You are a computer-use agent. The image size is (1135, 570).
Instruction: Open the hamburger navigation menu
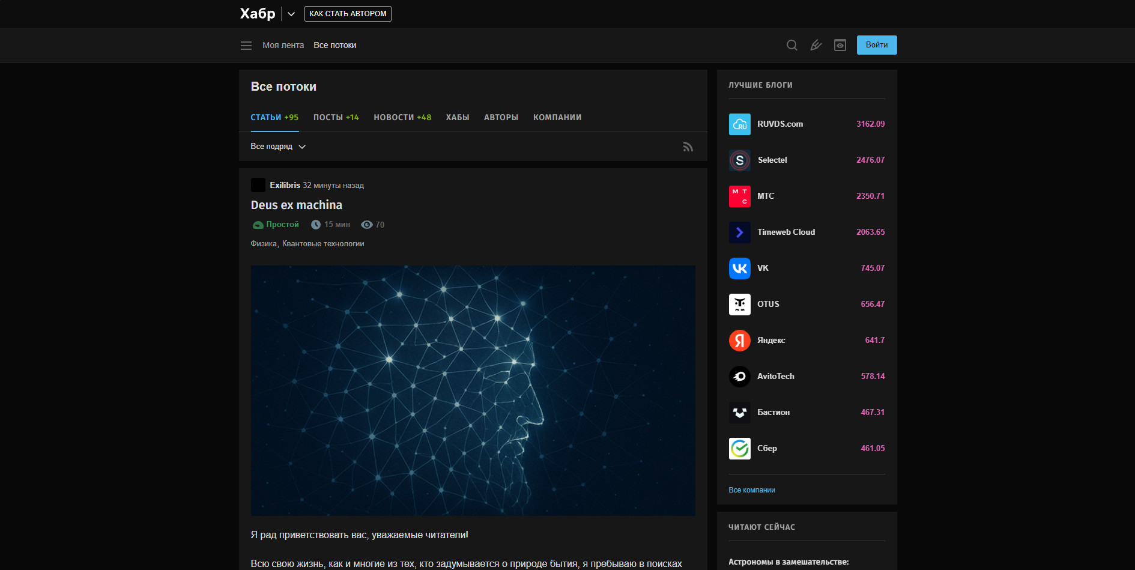[x=246, y=46]
